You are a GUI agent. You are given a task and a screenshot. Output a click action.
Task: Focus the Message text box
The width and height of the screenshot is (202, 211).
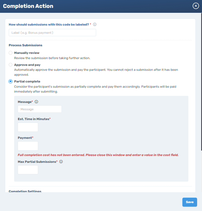click(x=40, y=109)
